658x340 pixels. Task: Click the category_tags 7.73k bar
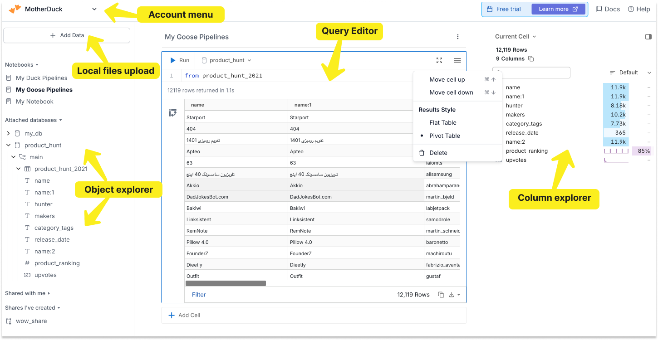point(616,124)
